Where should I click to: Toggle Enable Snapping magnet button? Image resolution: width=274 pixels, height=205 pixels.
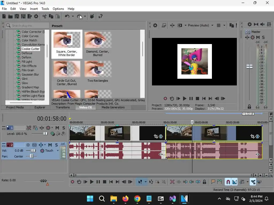click(x=228, y=182)
